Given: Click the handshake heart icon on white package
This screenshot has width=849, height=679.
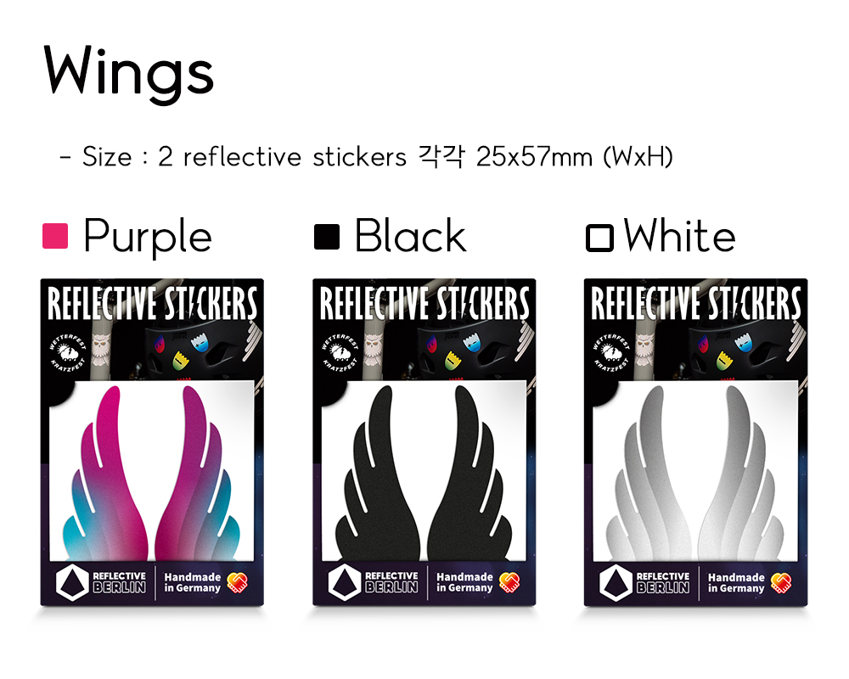Looking at the screenshot, I should pyautogui.click(x=781, y=582).
